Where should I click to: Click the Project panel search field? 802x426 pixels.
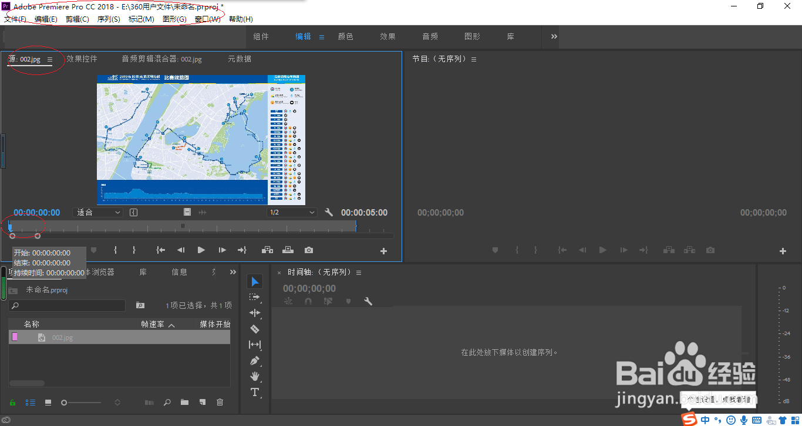click(67, 305)
